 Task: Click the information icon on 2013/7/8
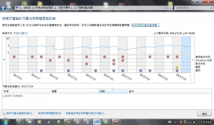pyautogui.click(x=41, y=71)
